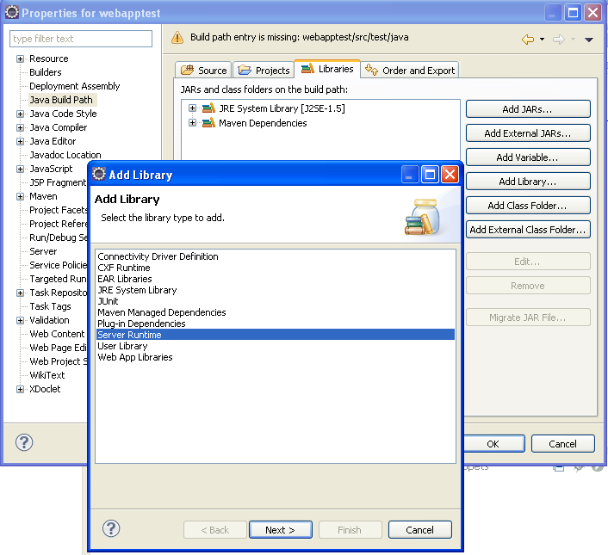Cancel the Add Library dialog
Screen dimensions: 608x555
tap(420, 529)
